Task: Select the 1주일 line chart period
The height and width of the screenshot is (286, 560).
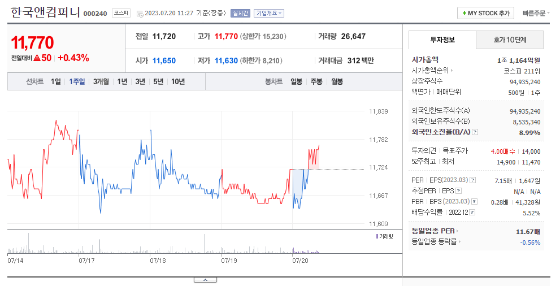Action: pyautogui.click(x=77, y=82)
